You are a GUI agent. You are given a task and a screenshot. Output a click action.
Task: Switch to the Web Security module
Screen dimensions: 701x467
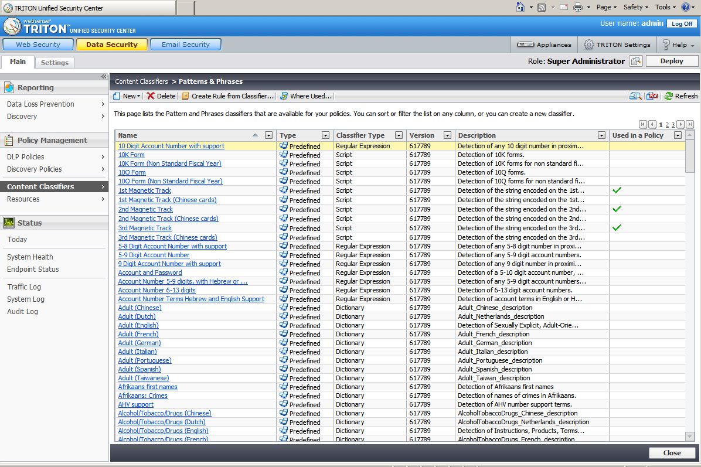pos(38,45)
